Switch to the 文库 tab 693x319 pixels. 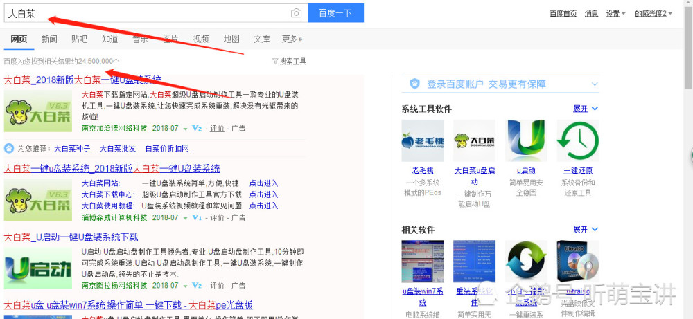(262, 39)
